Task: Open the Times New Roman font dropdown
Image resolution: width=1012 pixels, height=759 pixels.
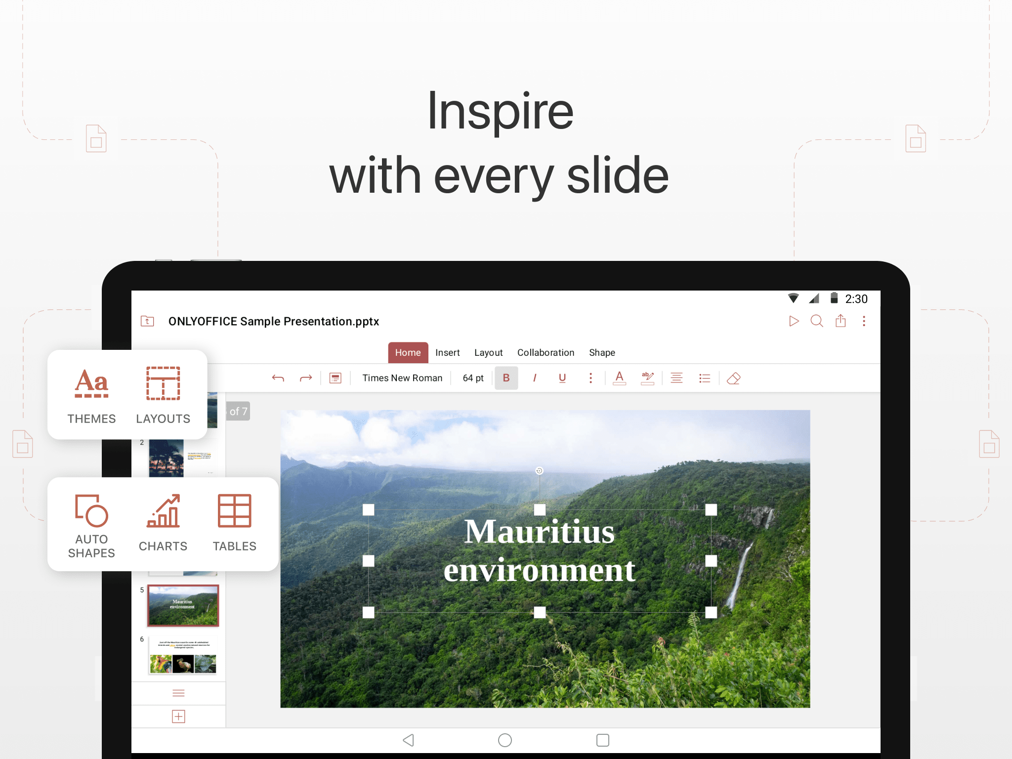Action: [402, 378]
